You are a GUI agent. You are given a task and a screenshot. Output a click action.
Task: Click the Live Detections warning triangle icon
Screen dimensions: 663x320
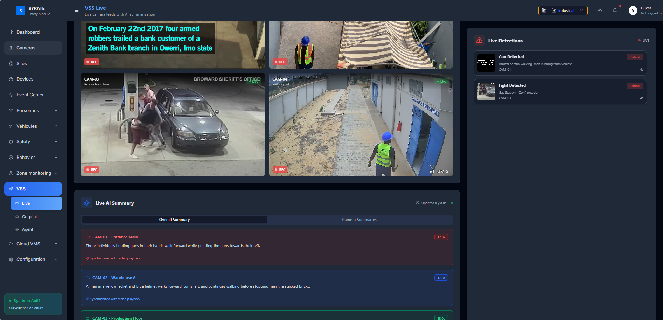coord(479,41)
